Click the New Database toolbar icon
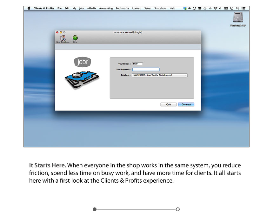 point(63,38)
